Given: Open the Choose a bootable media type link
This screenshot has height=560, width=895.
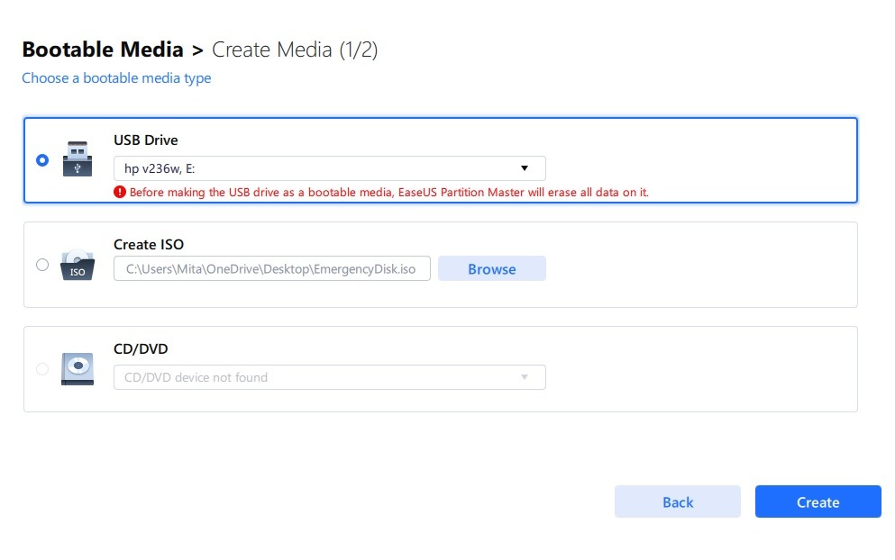Looking at the screenshot, I should pos(116,78).
